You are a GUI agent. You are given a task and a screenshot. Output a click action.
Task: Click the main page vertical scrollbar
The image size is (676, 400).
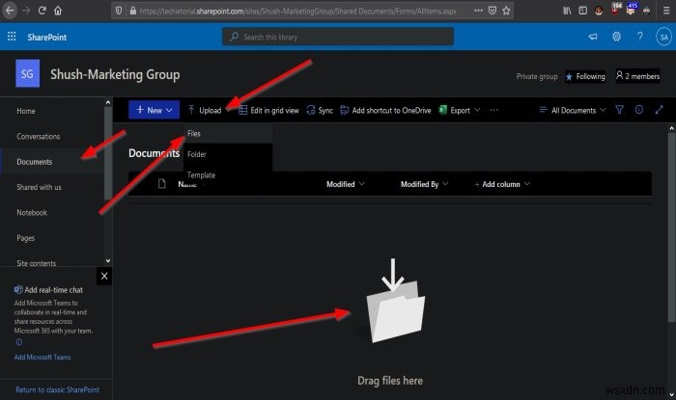(671, 227)
